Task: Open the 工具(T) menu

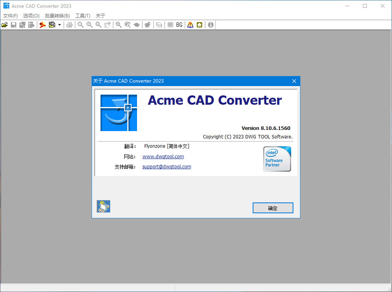Action: click(82, 16)
